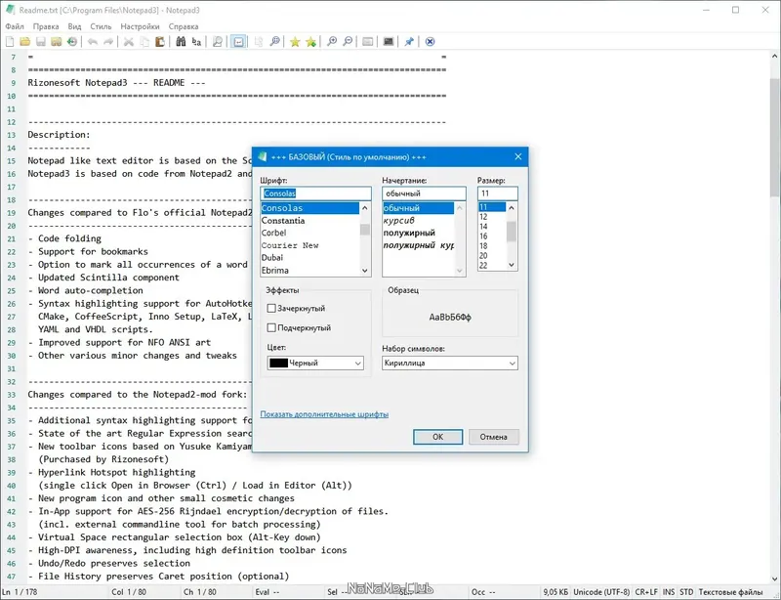Open the Стиль menu

click(101, 26)
